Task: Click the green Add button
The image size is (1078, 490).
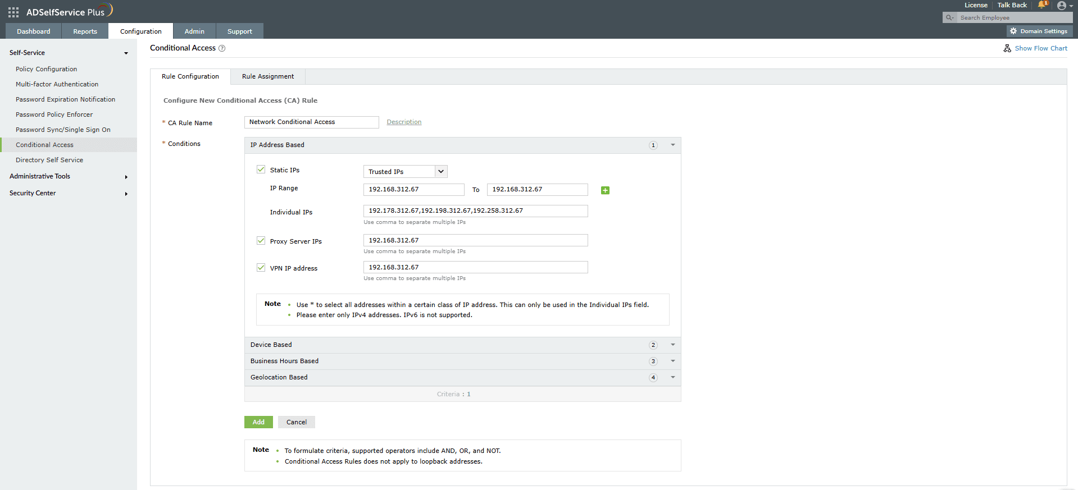Action: point(258,422)
